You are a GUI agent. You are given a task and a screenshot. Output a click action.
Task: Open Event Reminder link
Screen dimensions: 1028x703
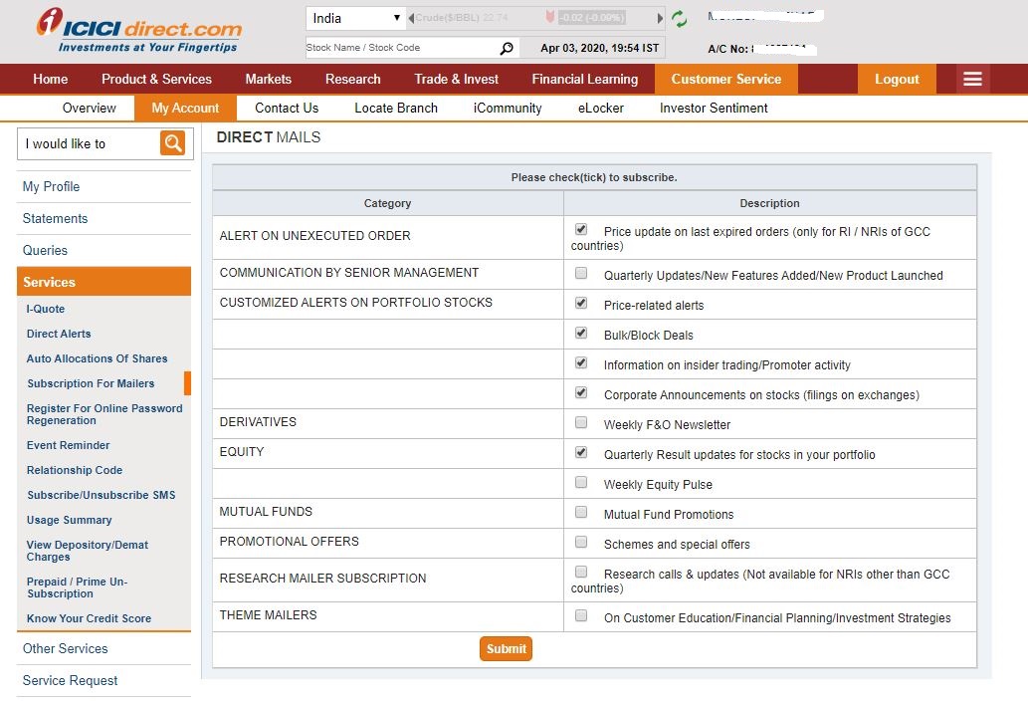[68, 445]
